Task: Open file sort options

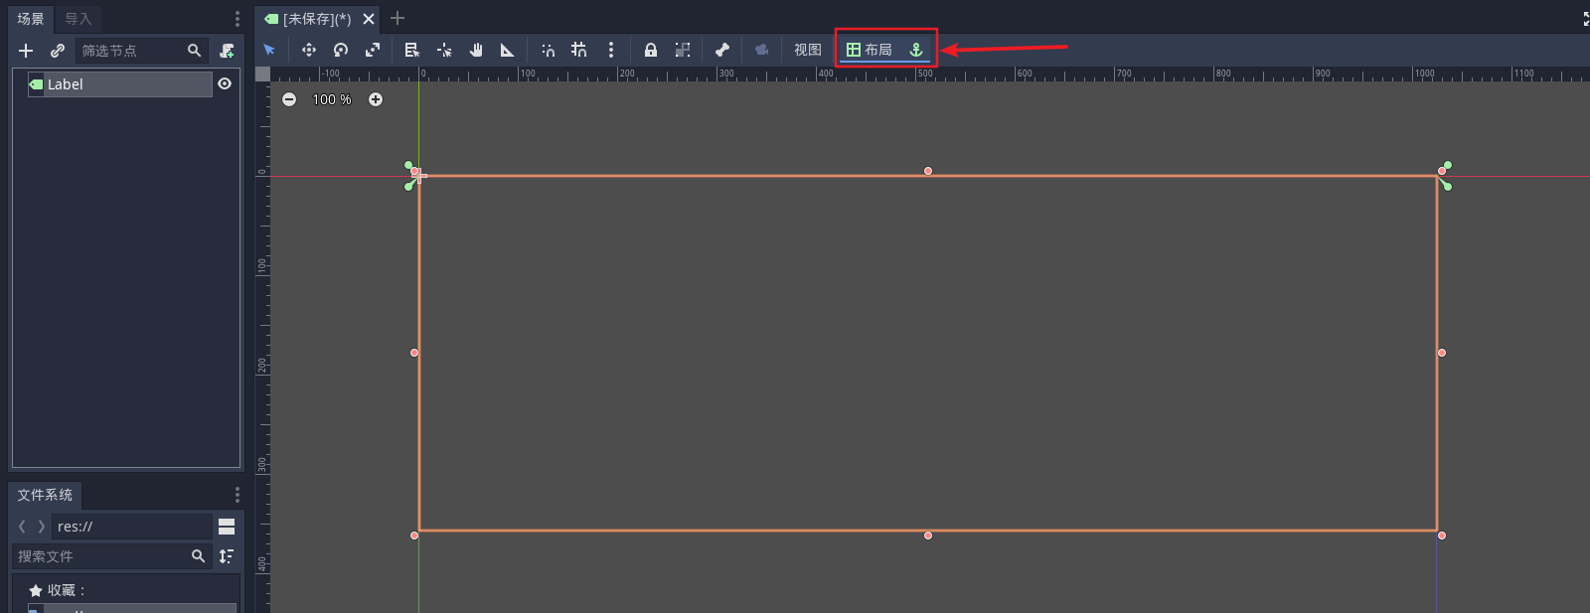Action: click(x=227, y=556)
